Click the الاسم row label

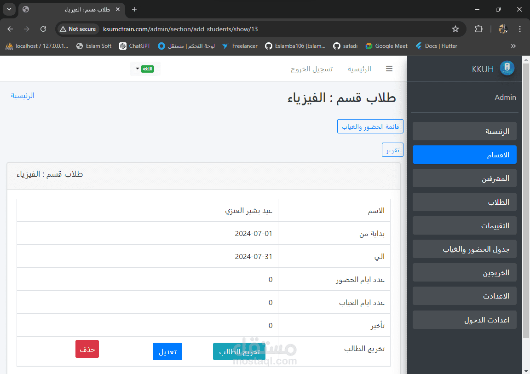point(376,211)
